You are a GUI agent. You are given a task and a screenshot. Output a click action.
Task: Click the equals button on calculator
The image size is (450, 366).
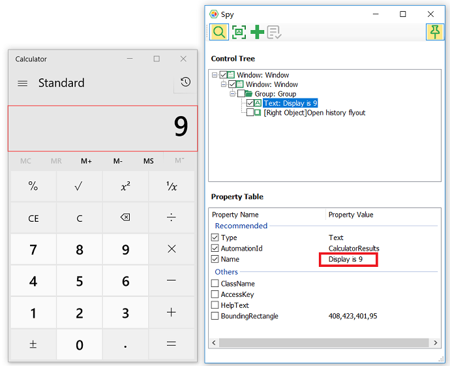(172, 344)
